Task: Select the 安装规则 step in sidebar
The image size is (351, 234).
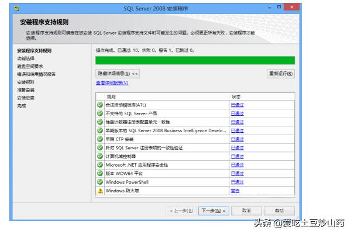Action: 26,82
